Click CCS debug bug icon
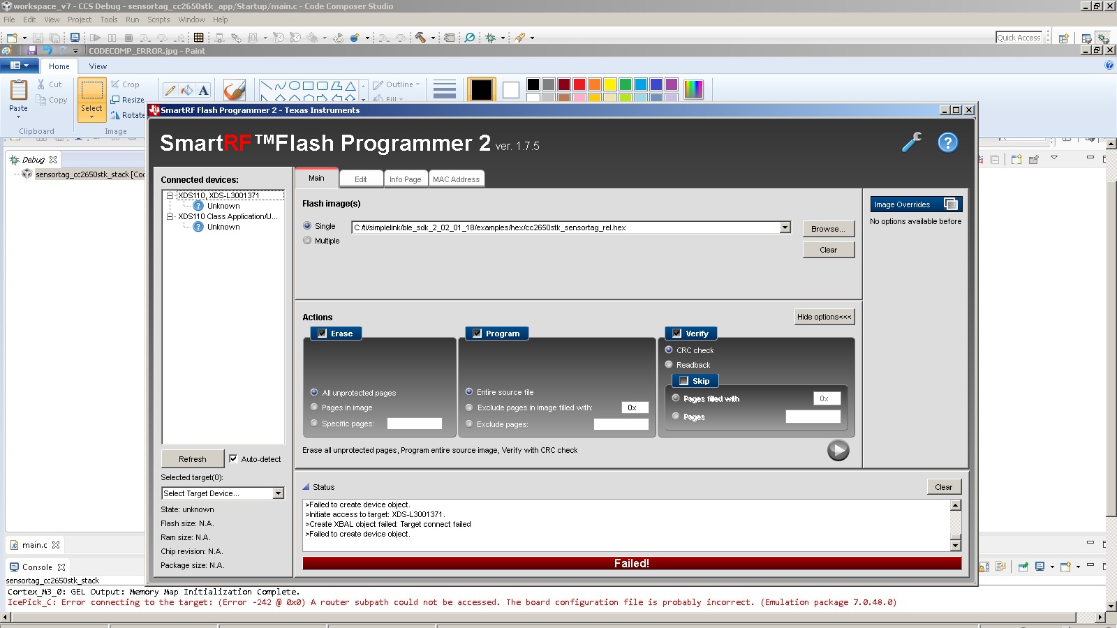The height and width of the screenshot is (628, 1117). click(490, 38)
